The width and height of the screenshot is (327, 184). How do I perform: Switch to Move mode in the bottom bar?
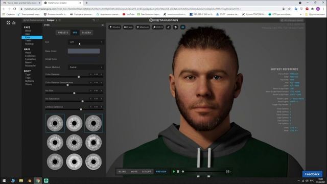134,172
